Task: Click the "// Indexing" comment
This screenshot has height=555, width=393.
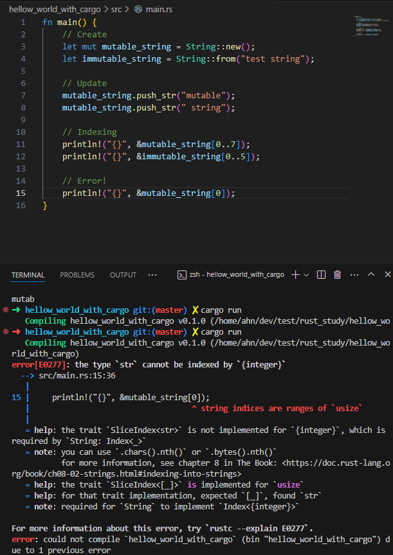Action: [x=89, y=132]
